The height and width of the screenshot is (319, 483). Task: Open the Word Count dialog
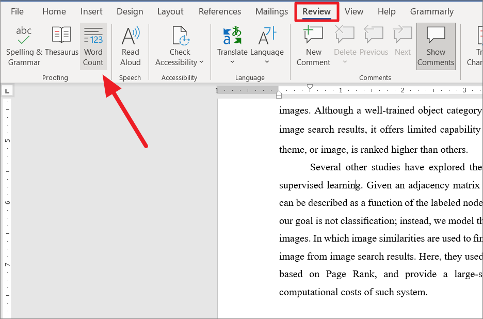[93, 46]
